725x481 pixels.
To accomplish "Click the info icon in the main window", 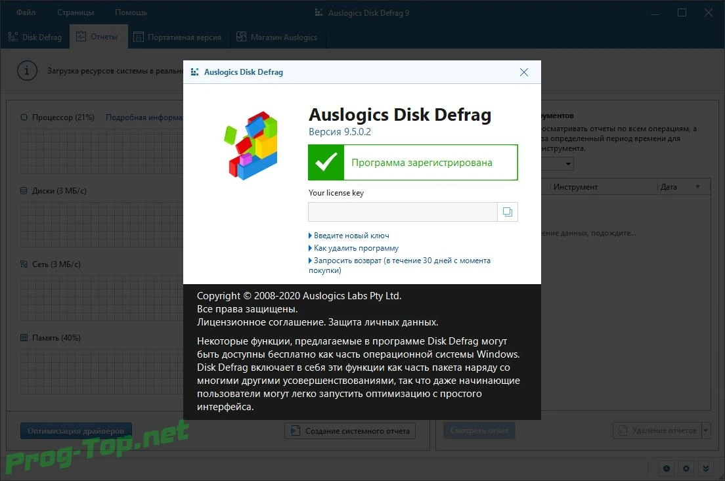I will pos(27,71).
